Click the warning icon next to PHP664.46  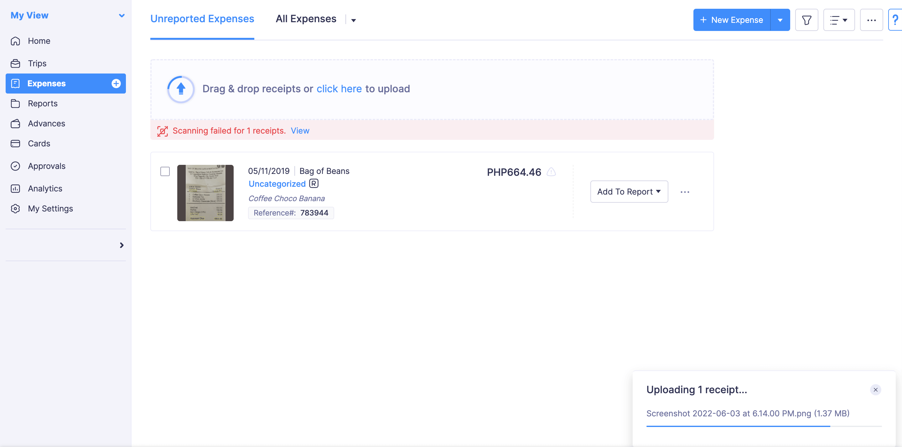pos(551,172)
